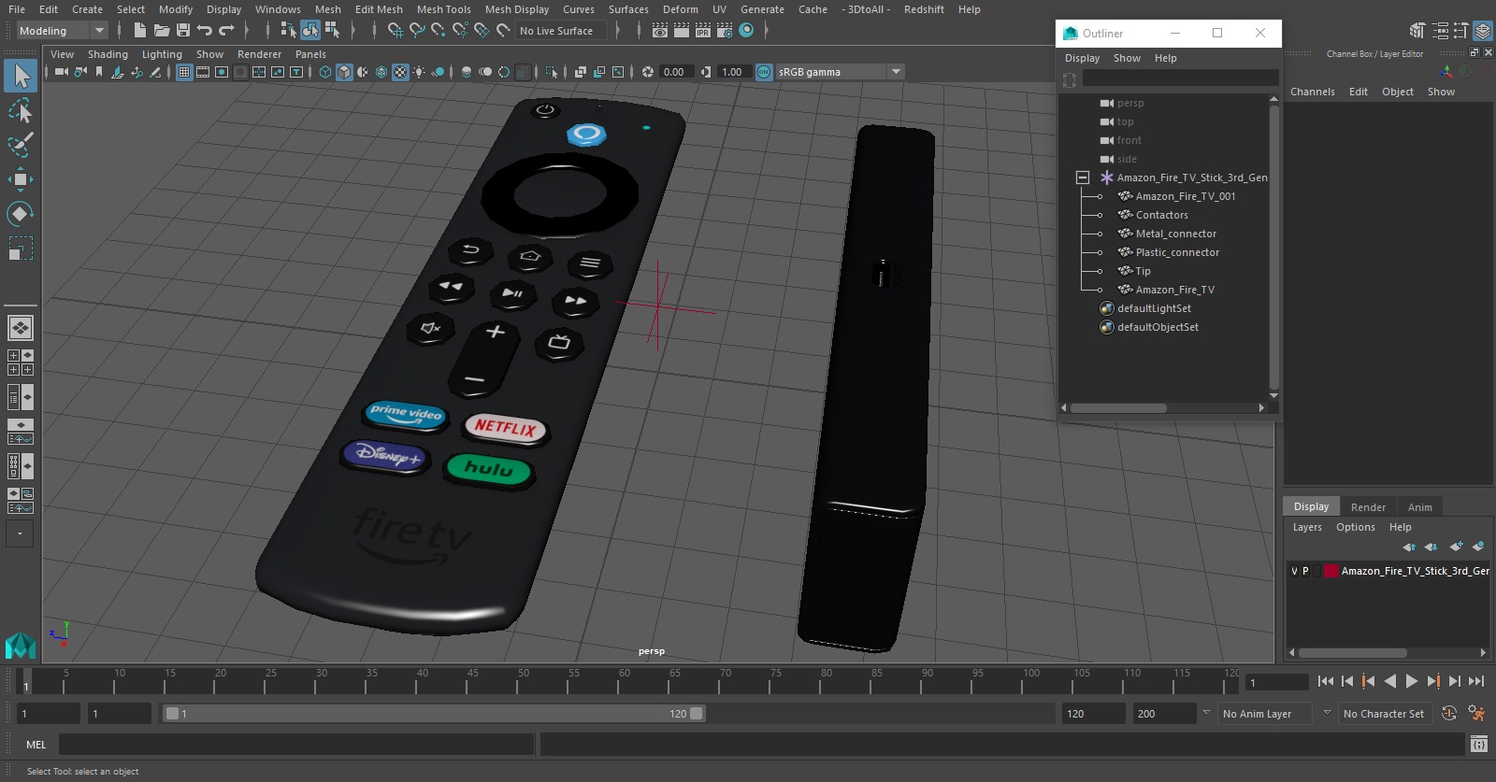Click the Outliner horizontal scrollbar
The image size is (1496, 782).
coord(1118,408)
